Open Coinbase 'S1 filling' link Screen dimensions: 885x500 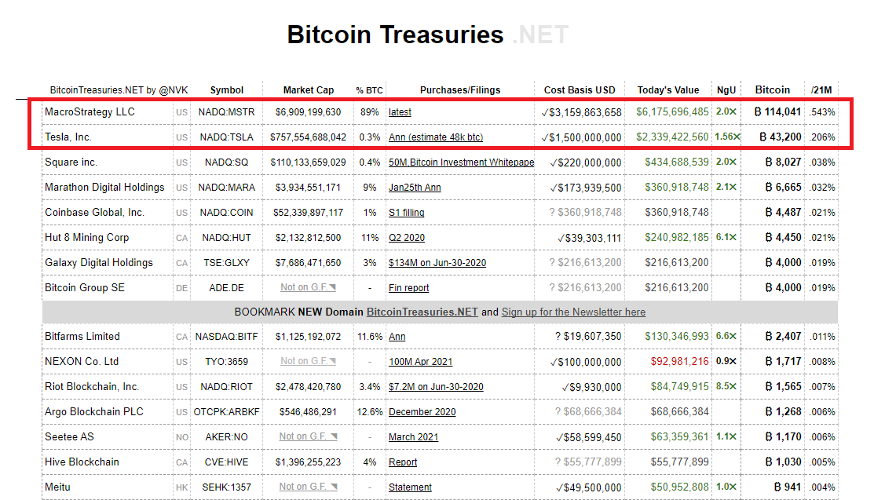point(407,212)
